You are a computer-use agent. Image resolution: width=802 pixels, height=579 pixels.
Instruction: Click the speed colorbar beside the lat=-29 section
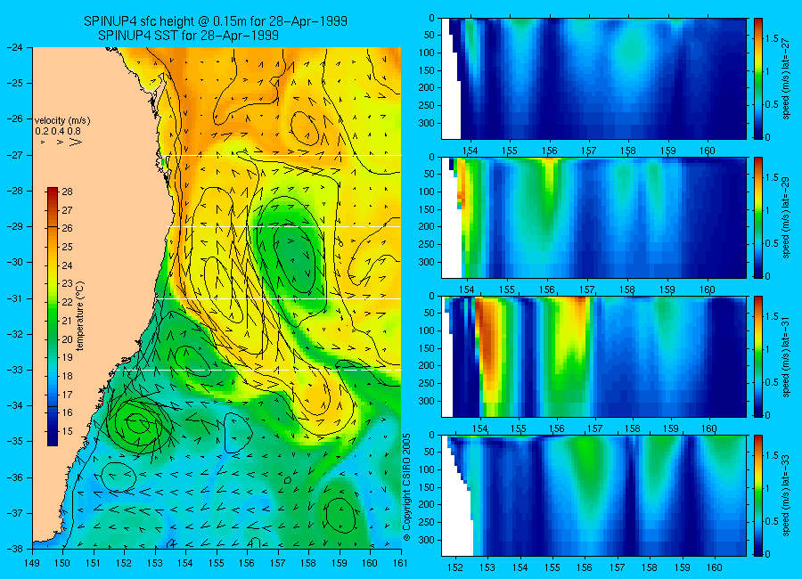[x=758, y=217]
